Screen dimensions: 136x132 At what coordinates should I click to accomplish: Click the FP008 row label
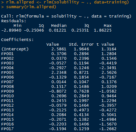(x=8, y=87)
